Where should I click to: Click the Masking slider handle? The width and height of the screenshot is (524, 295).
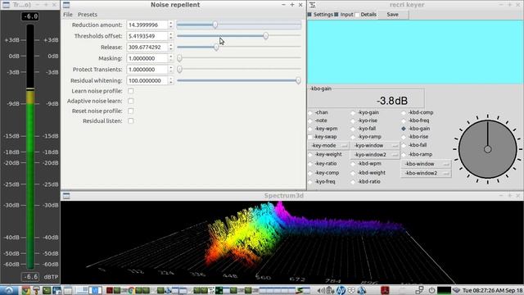tap(179, 58)
